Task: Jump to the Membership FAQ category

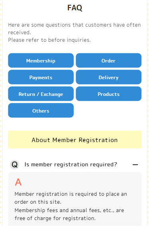Action: [41, 60]
